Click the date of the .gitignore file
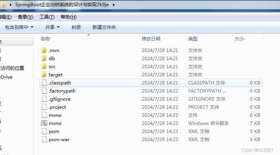Image resolution: width=280 pixels, height=155 pixels. point(160,99)
